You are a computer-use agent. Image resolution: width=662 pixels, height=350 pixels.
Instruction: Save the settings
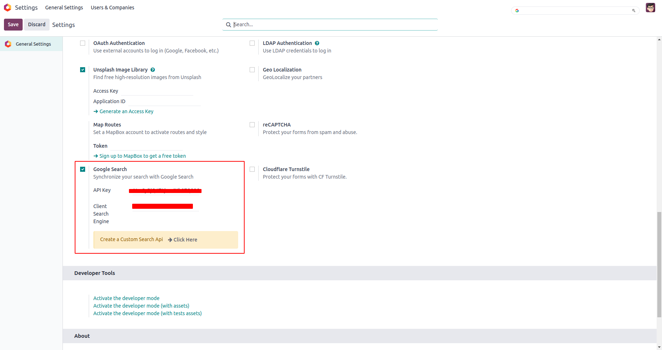pyautogui.click(x=13, y=24)
